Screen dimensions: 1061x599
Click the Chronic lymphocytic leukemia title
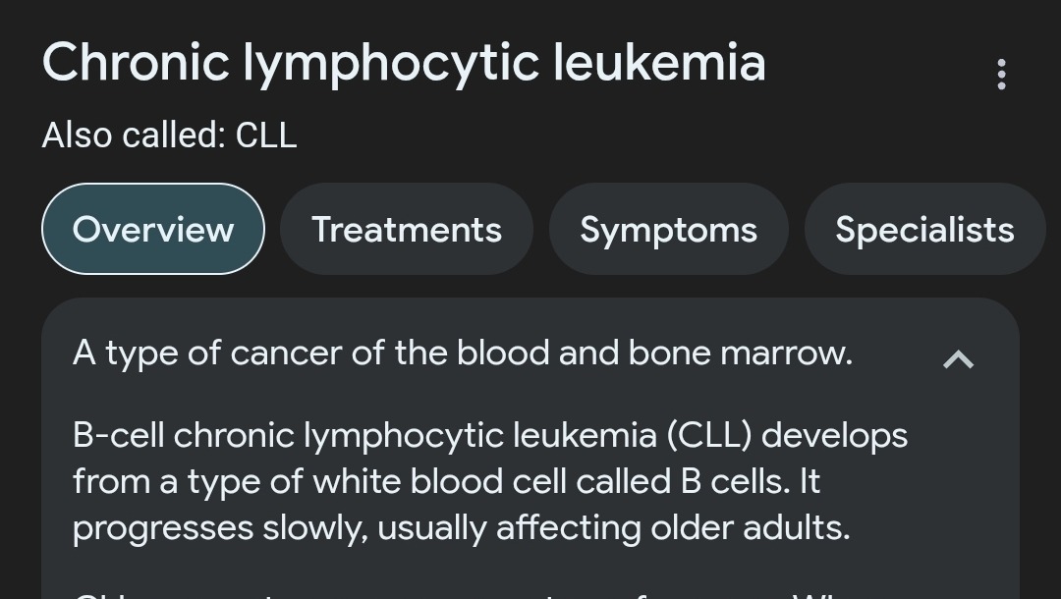coord(404,63)
